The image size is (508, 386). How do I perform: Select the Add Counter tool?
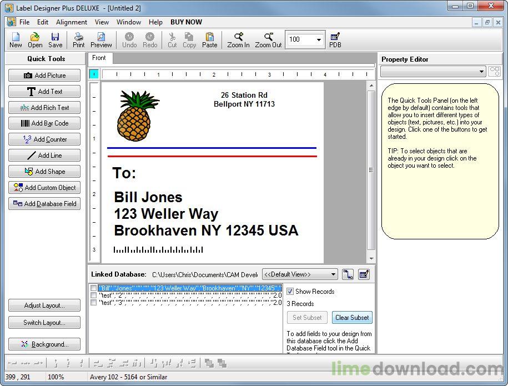coord(44,139)
